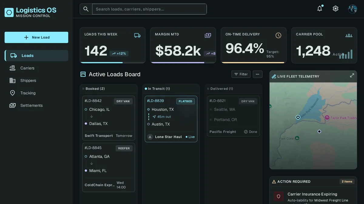The width and height of the screenshot is (364, 204).
Task: Click the 45m out navigation arrow icon
Action: [x=154, y=117]
